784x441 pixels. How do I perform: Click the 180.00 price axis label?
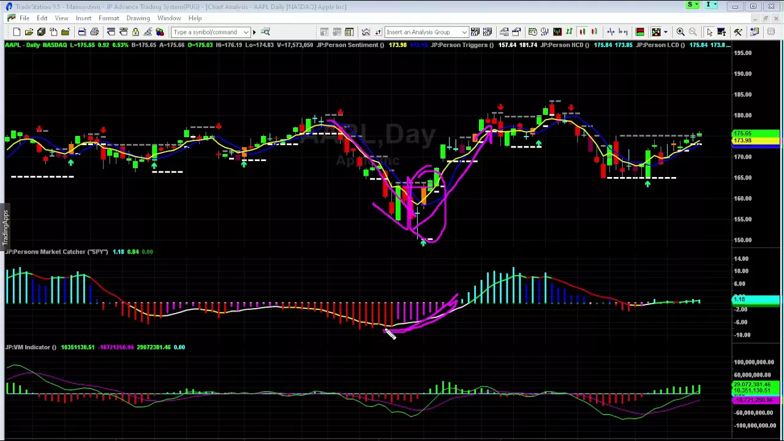[743, 115]
